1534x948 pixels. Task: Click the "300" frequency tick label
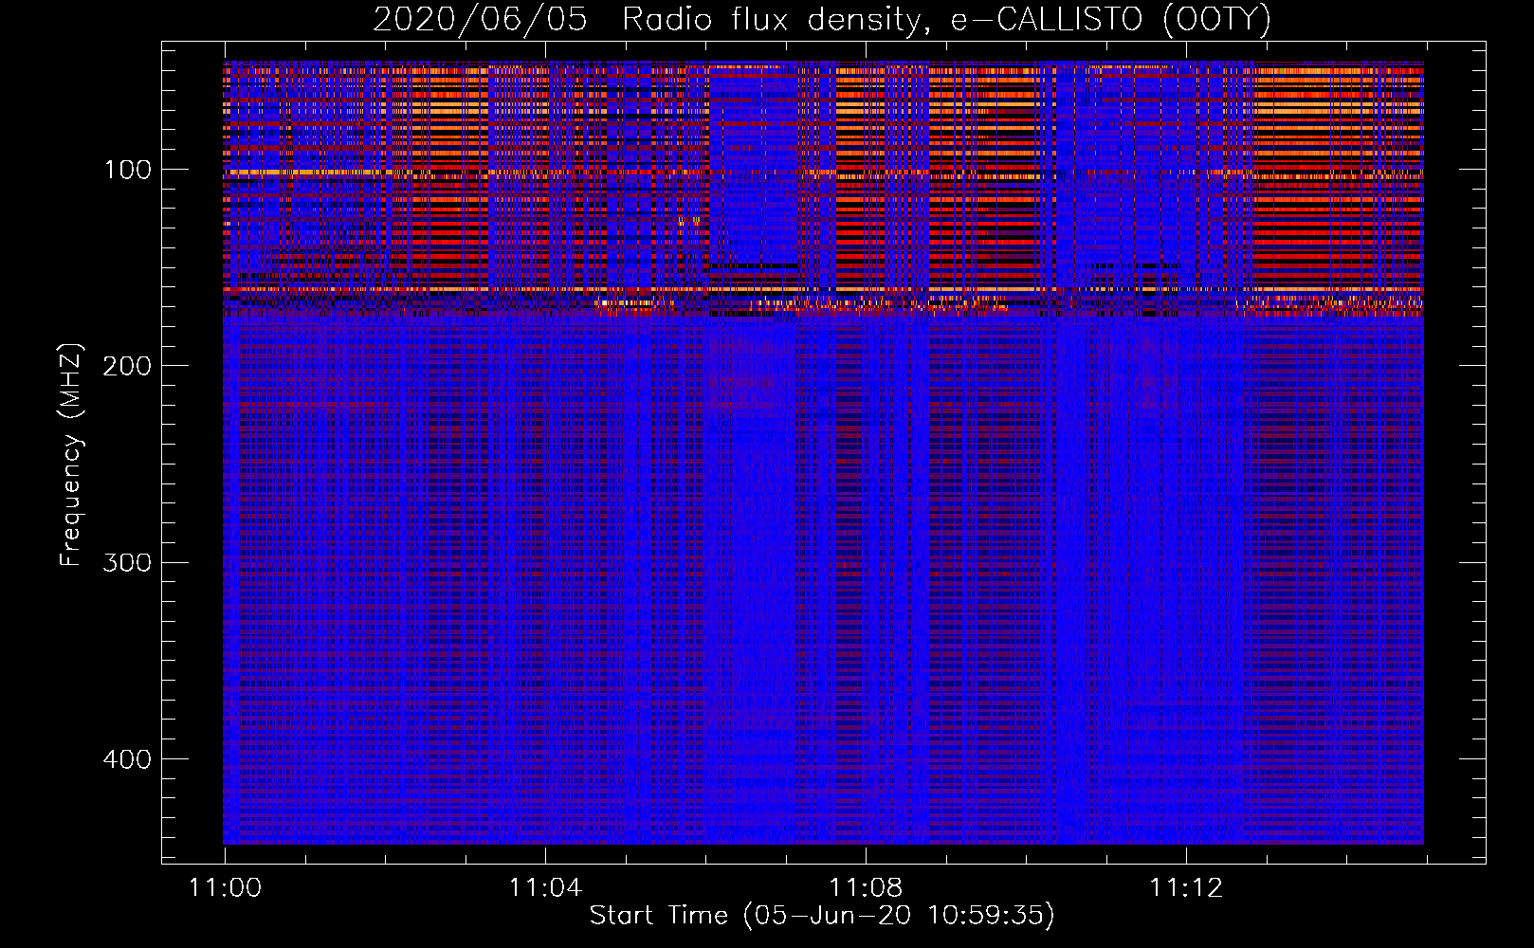127,562
